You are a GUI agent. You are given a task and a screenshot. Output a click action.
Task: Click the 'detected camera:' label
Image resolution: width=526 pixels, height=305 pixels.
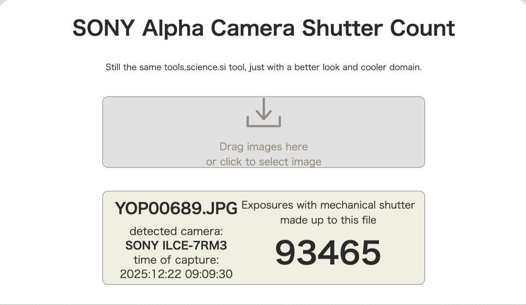click(x=177, y=231)
